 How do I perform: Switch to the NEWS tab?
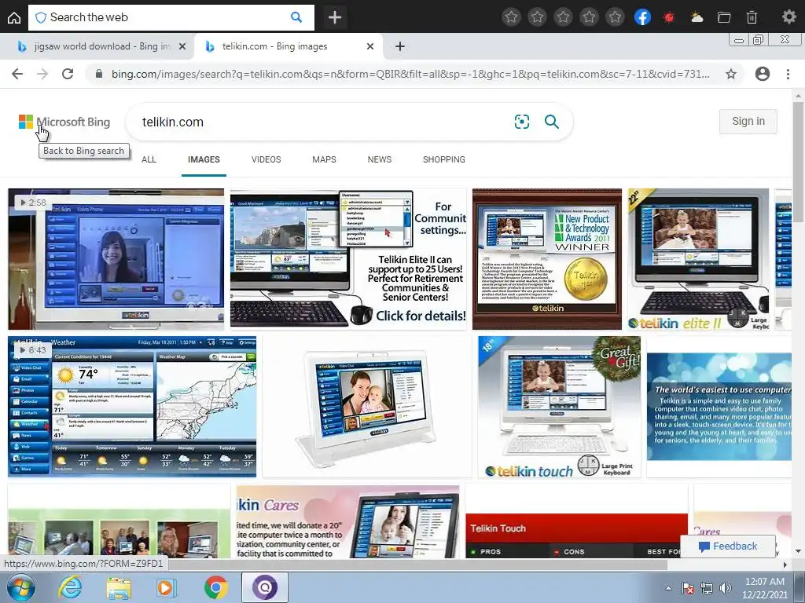tap(380, 159)
